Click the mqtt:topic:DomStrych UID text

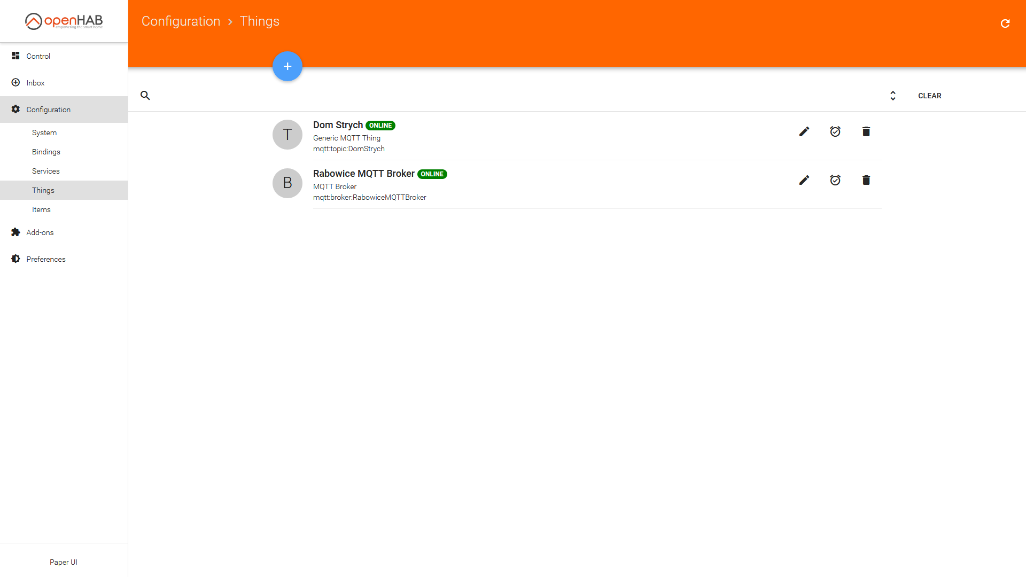click(349, 149)
